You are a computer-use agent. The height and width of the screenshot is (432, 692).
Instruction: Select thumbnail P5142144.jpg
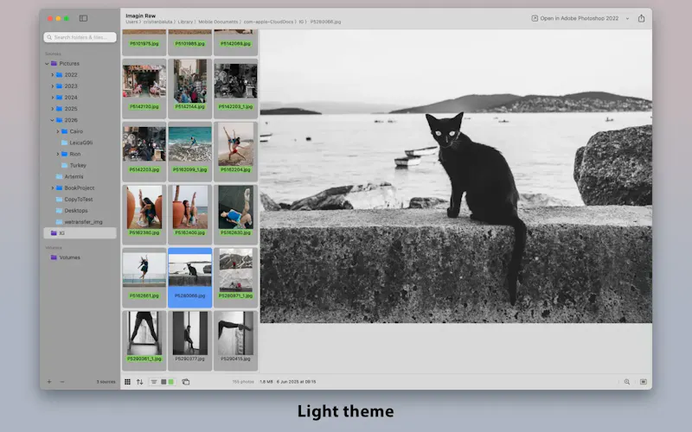[189, 89]
